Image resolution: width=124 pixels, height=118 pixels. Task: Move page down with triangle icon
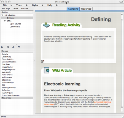19,47
